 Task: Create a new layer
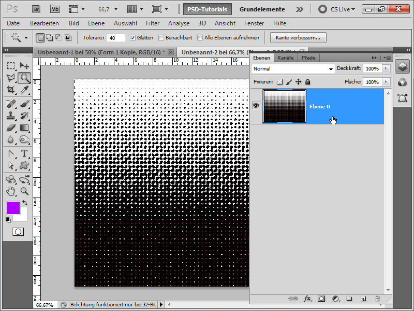click(363, 299)
